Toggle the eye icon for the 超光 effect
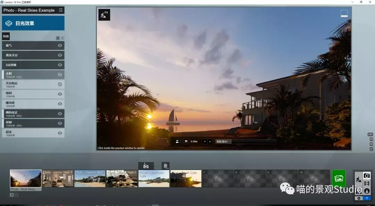Screen dimensions: 375x206 coord(60,133)
